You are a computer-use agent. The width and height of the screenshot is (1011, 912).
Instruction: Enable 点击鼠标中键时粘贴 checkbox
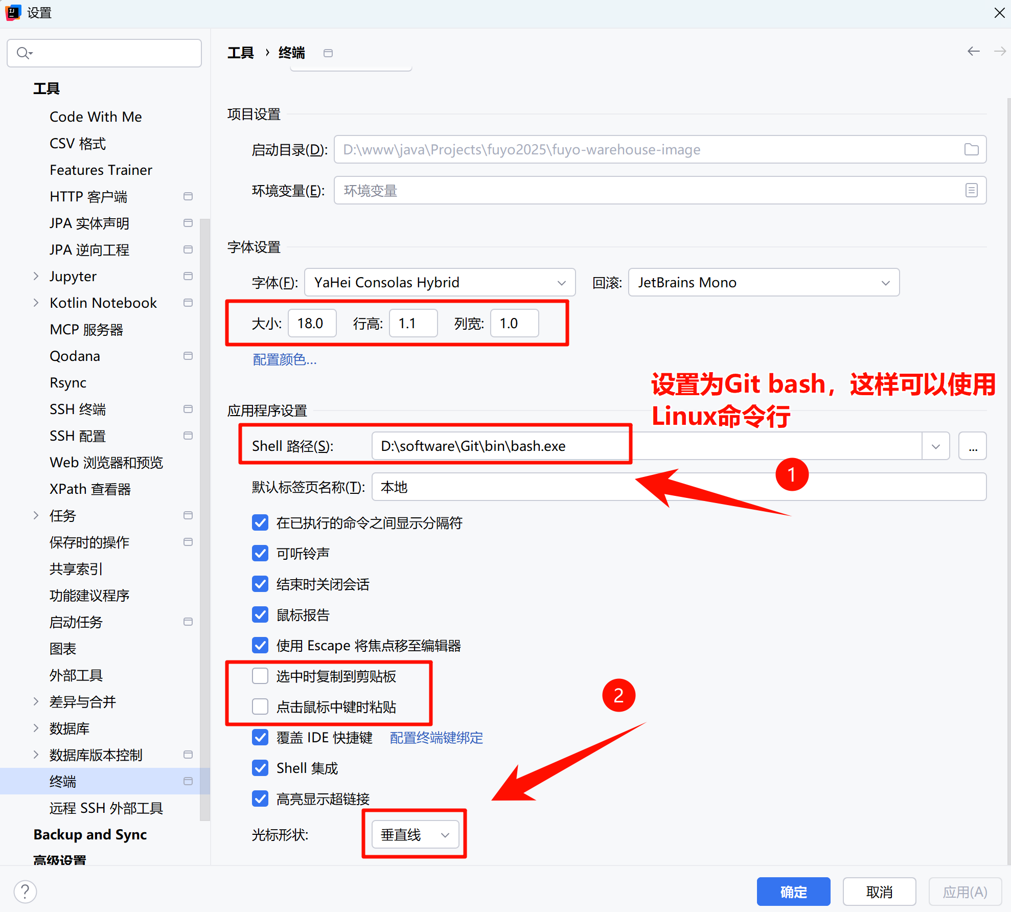click(260, 706)
